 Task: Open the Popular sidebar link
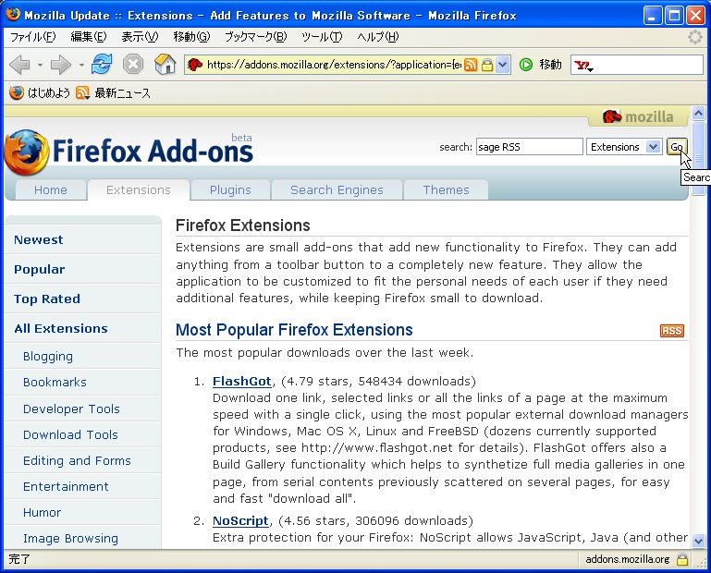coord(40,269)
